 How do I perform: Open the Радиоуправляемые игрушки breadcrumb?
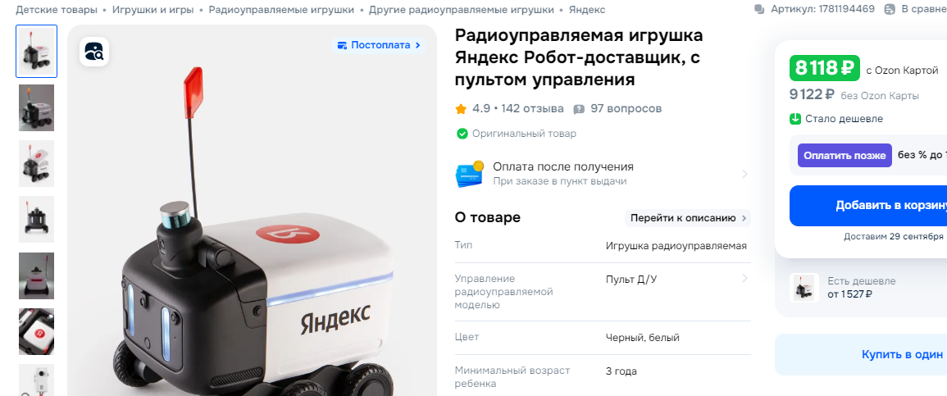tap(281, 10)
